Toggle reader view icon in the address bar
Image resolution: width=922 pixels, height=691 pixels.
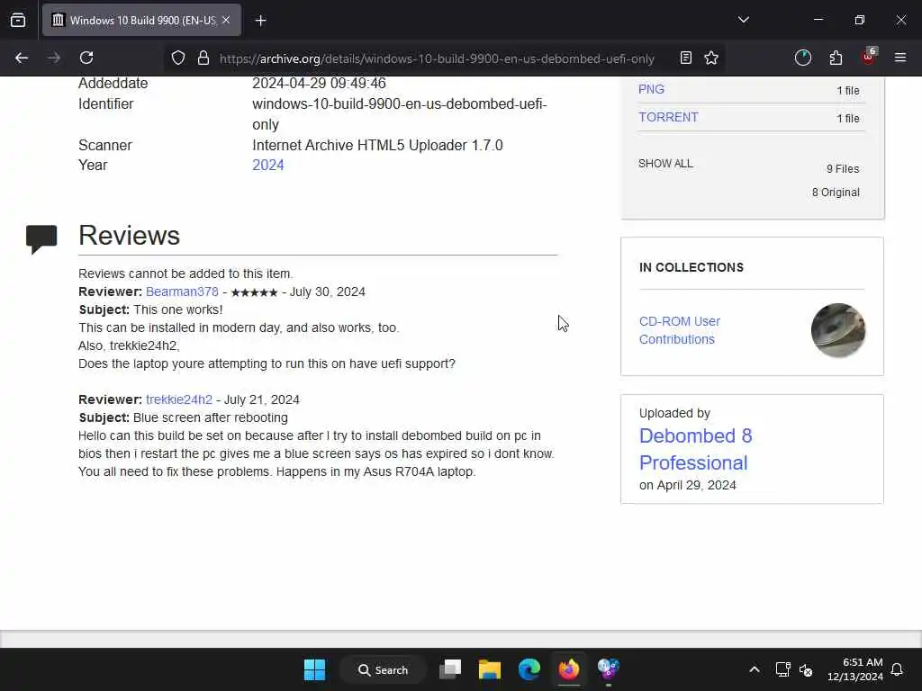[x=685, y=58]
